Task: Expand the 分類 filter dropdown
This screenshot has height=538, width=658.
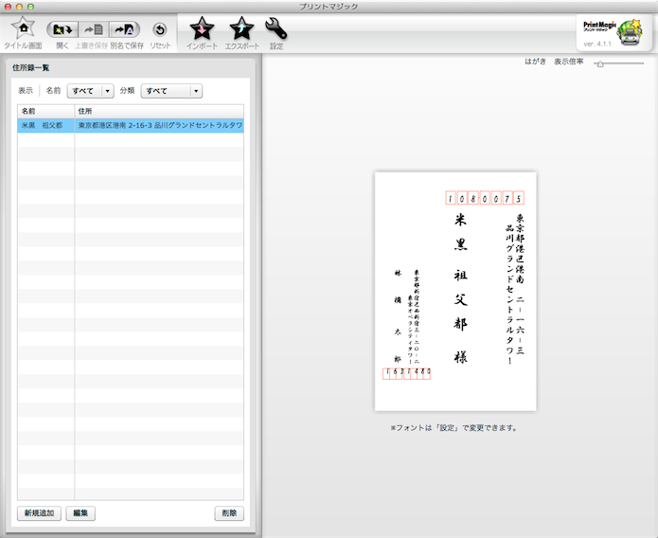Action: coord(171,91)
